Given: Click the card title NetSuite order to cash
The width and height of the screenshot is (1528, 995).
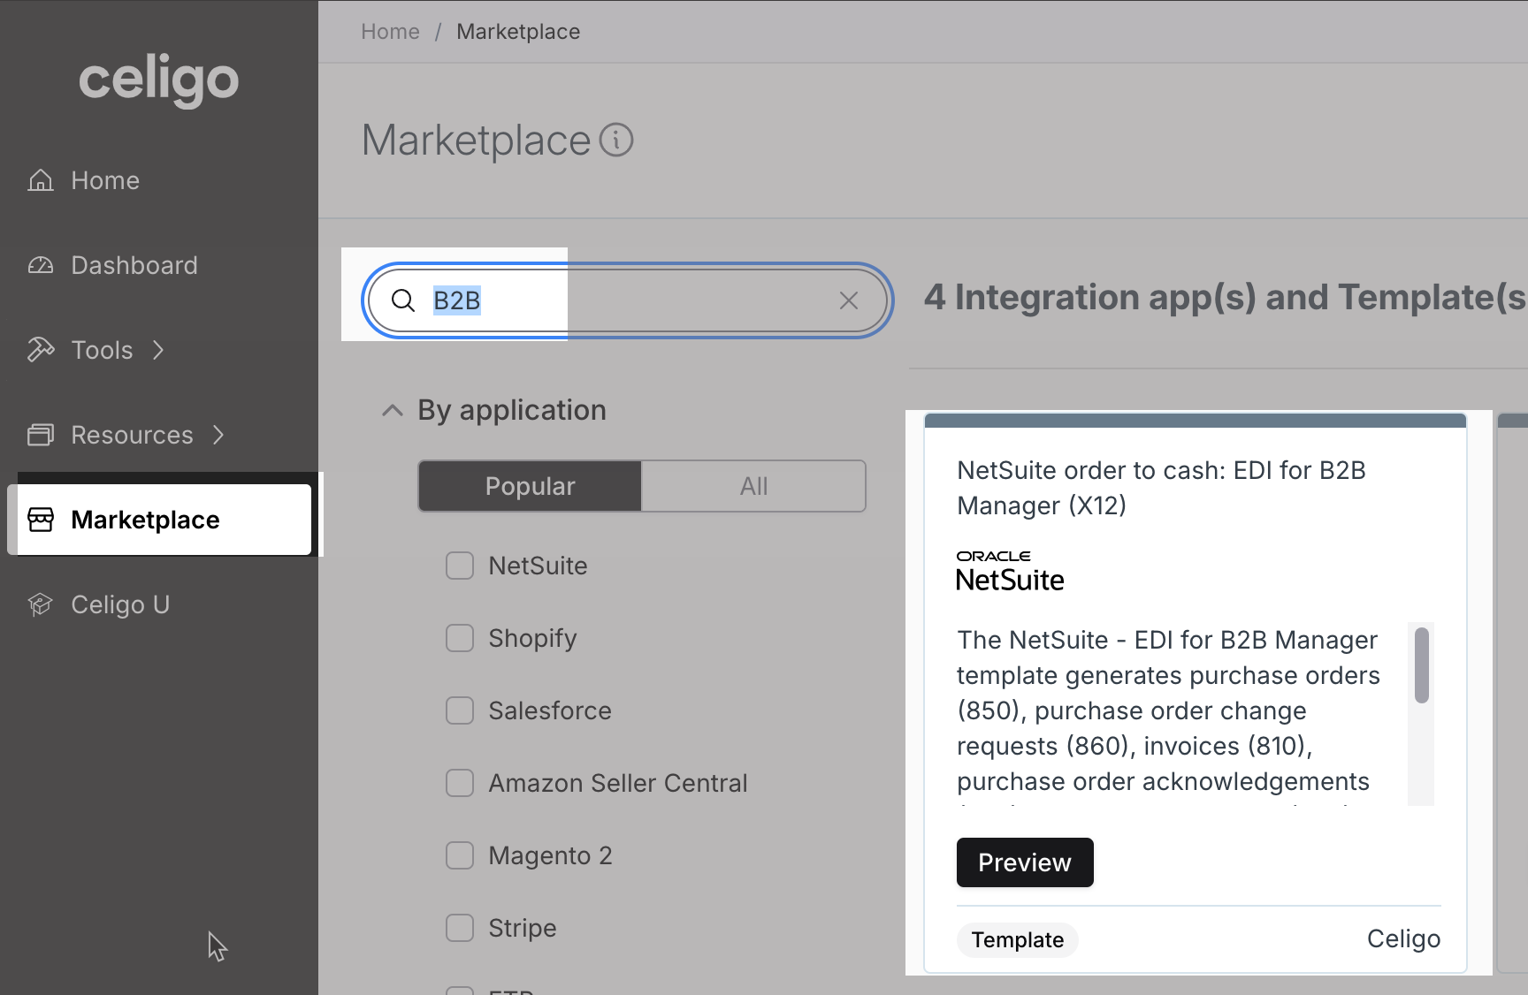Looking at the screenshot, I should [1161, 488].
